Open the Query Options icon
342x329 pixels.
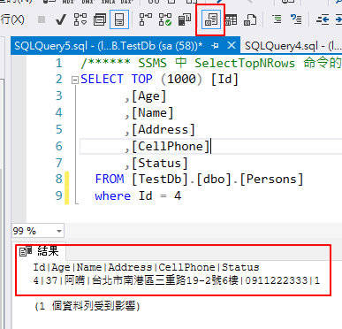coord(100,20)
